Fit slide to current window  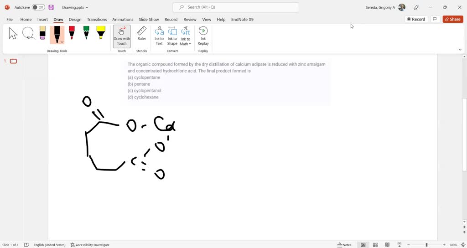point(463,245)
